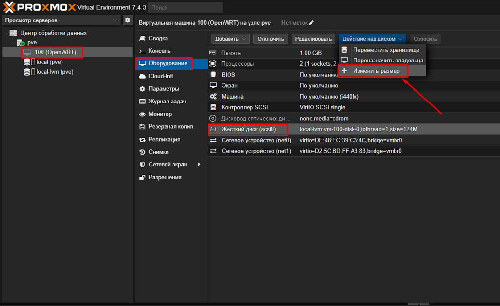Select the 100 (OpenWRT) virtual machine

tap(55, 52)
